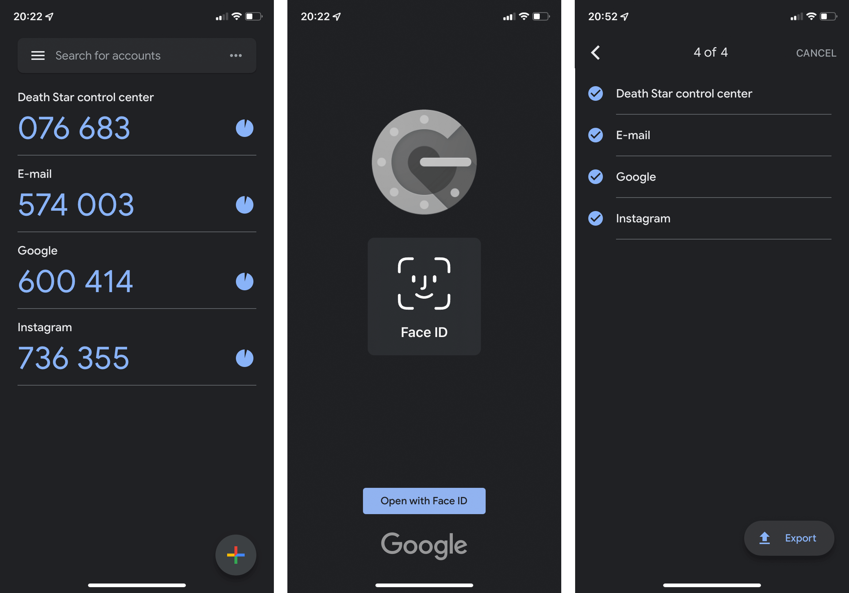
Task: Search for accounts input field
Action: [135, 55]
